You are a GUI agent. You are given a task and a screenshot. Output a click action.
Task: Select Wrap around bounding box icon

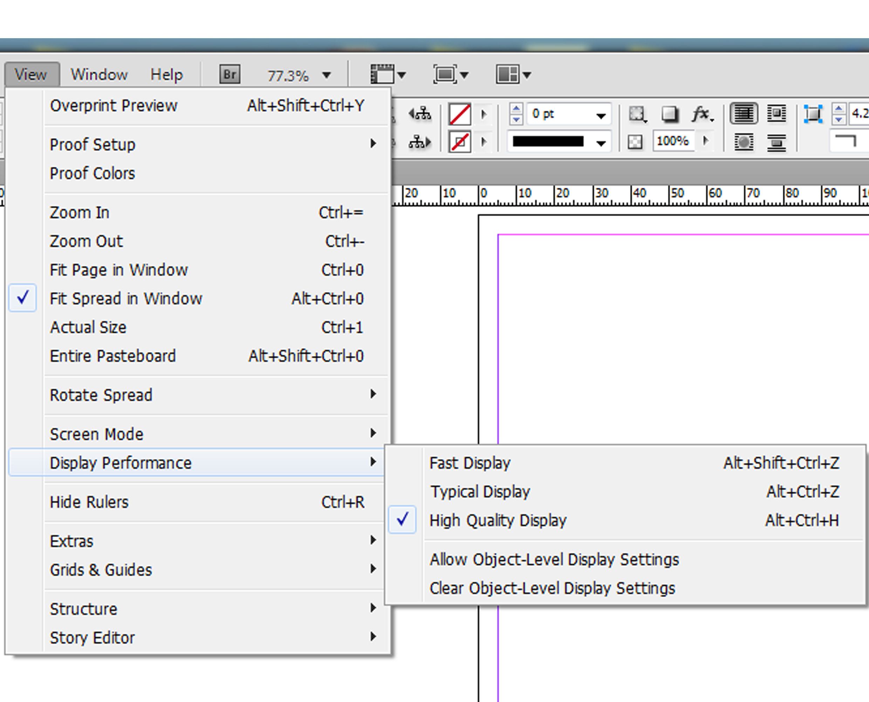click(776, 113)
